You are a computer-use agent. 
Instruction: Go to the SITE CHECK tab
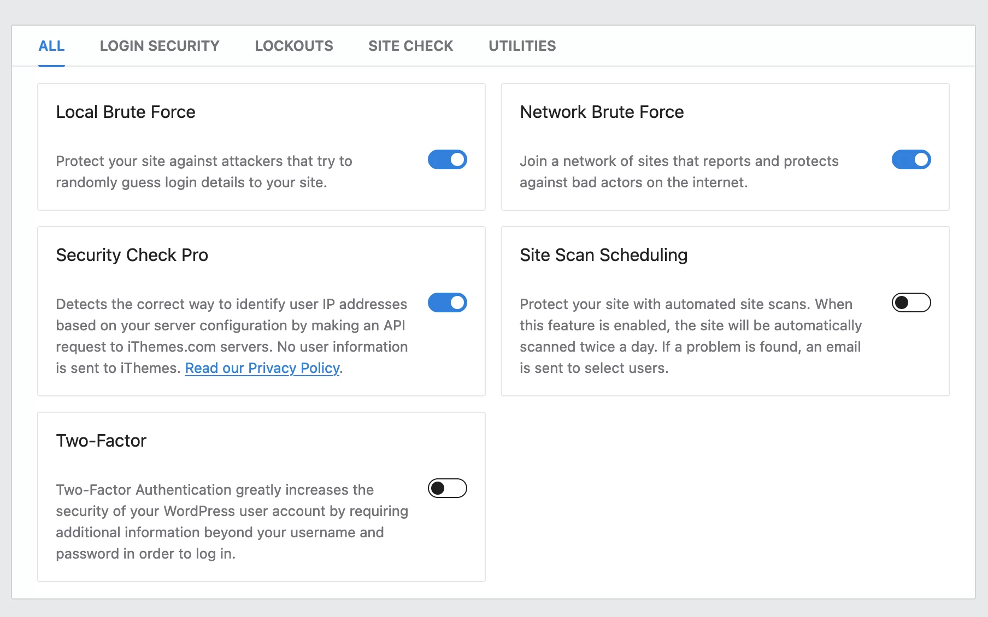[x=410, y=46]
